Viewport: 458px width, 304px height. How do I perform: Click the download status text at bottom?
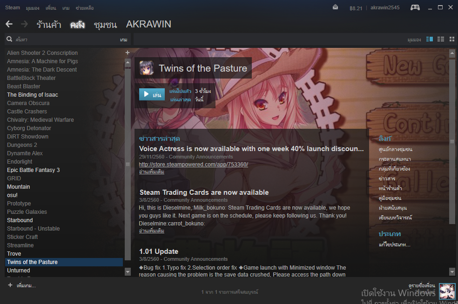pyautogui.click(x=229, y=292)
